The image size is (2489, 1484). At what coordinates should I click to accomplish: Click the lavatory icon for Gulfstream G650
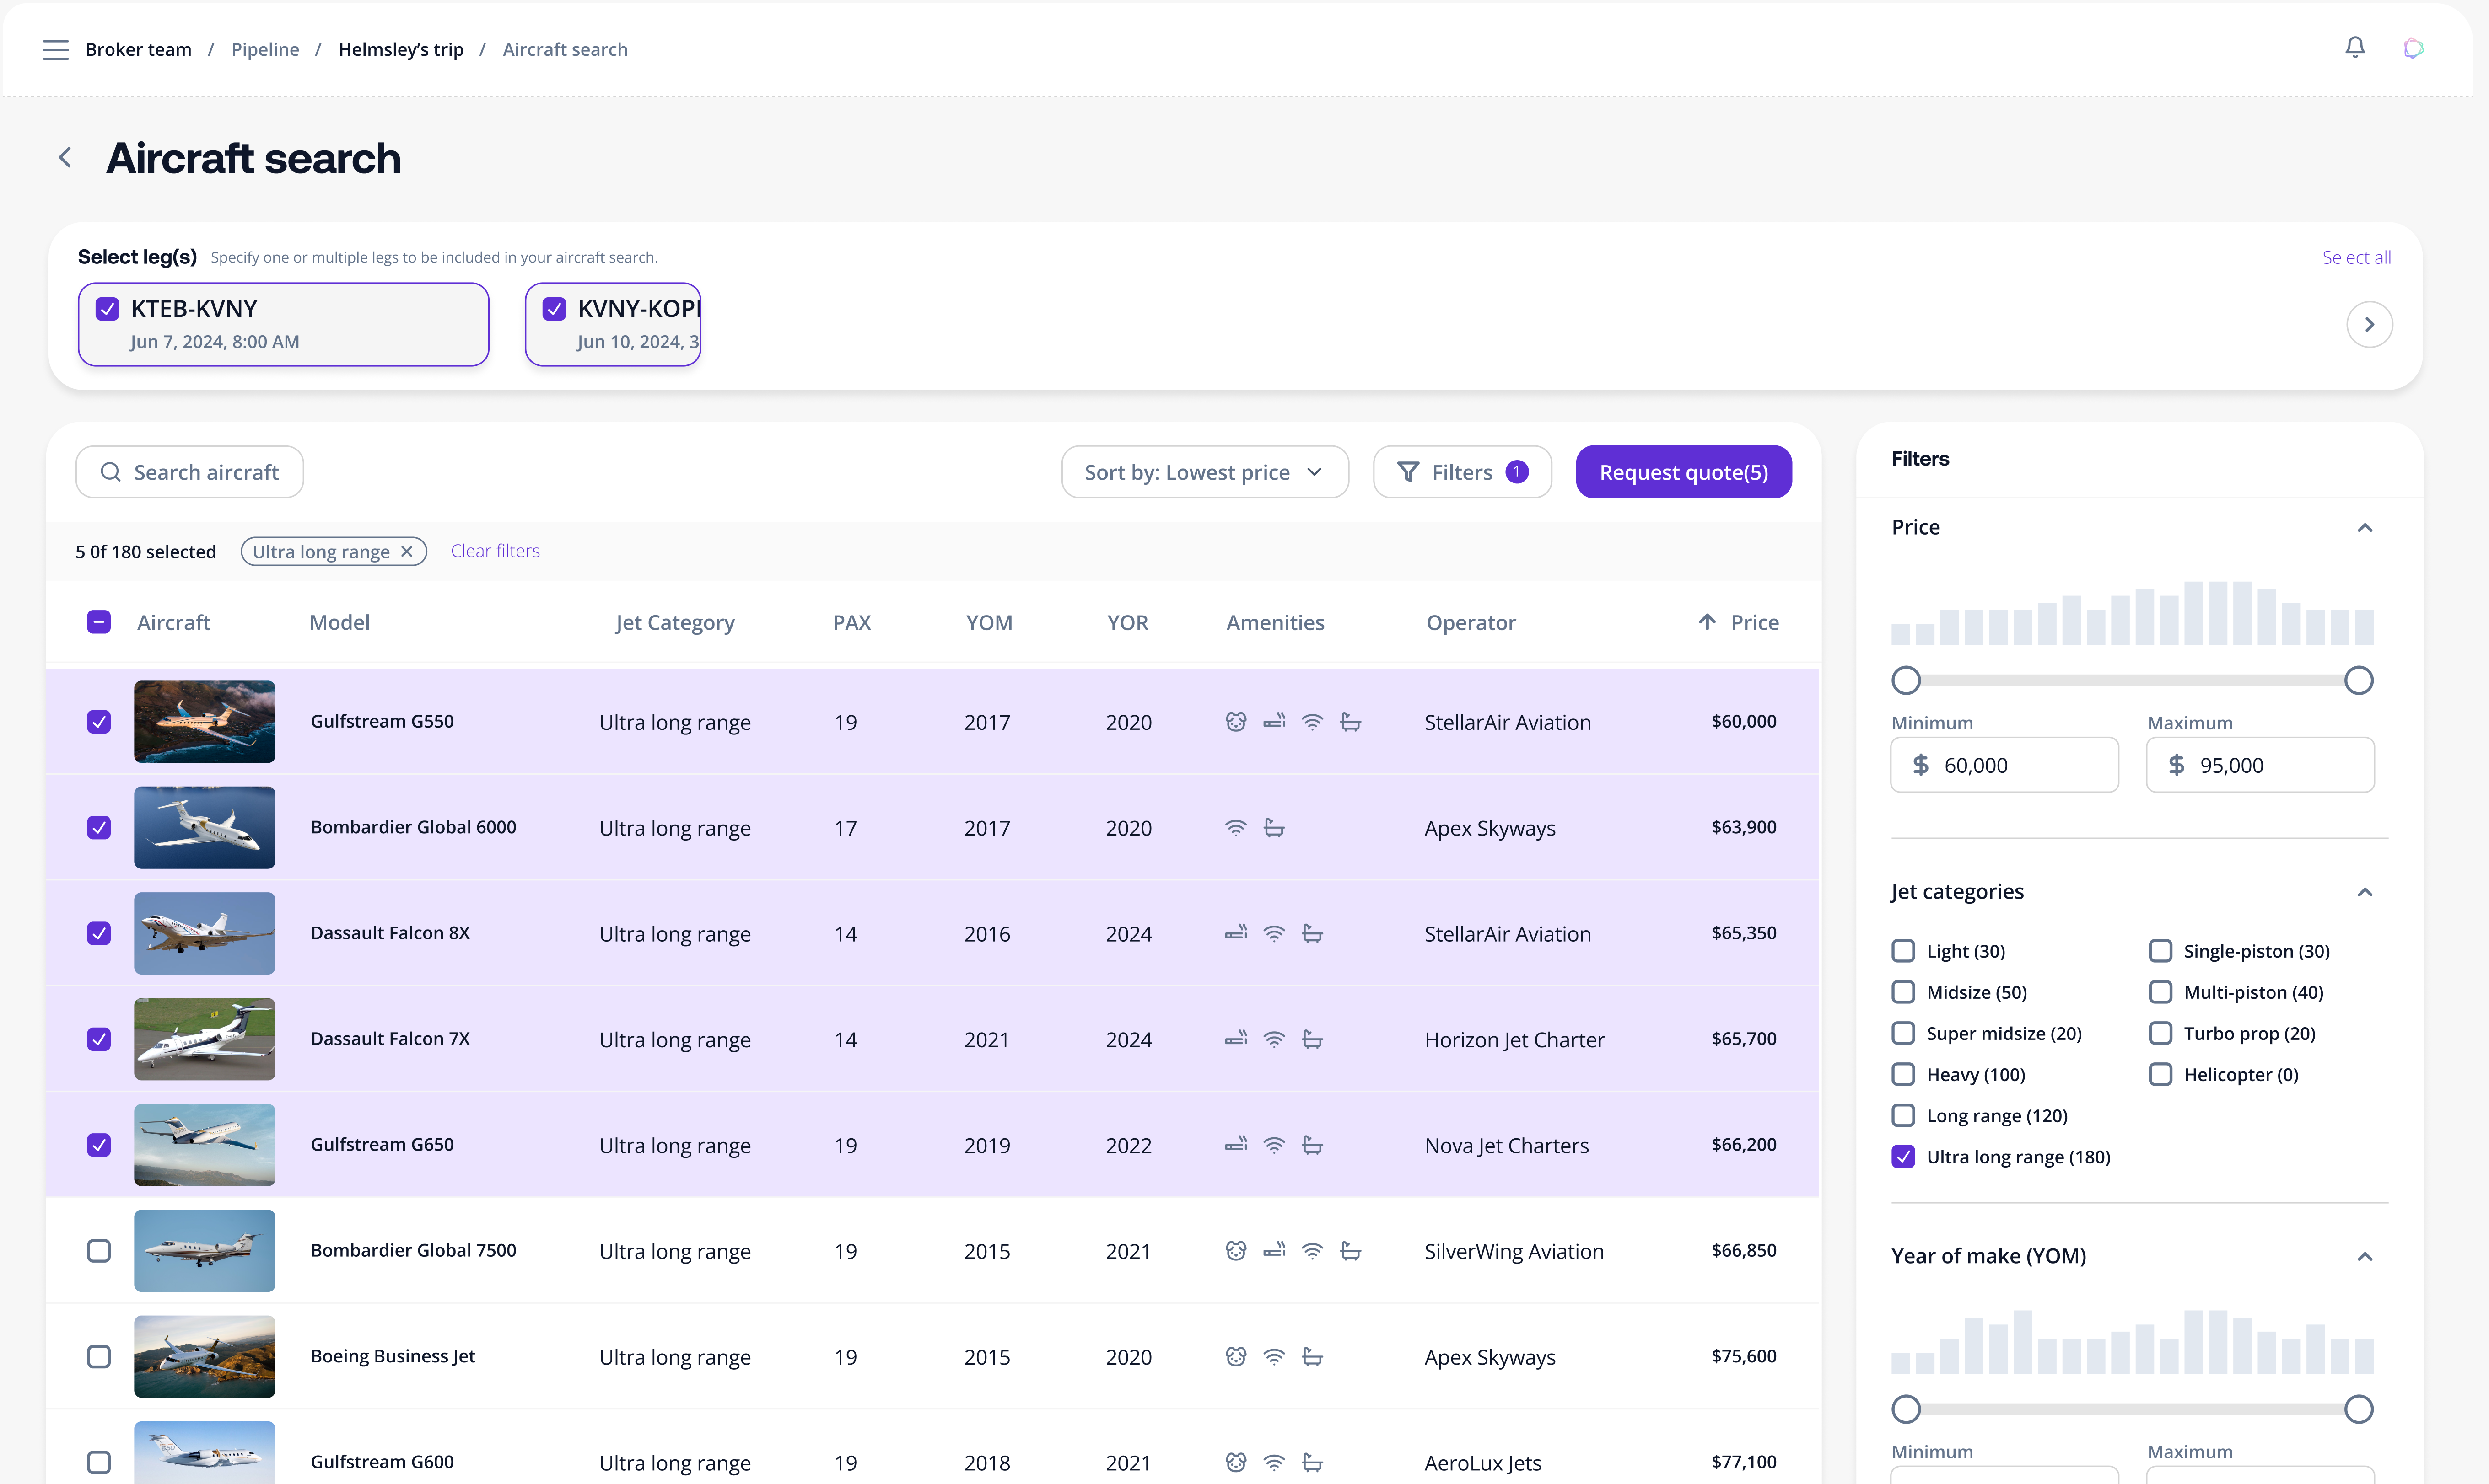(x=1313, y=1145)
